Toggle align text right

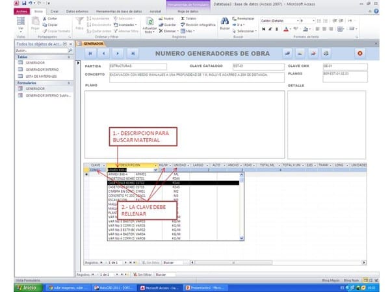331,29
